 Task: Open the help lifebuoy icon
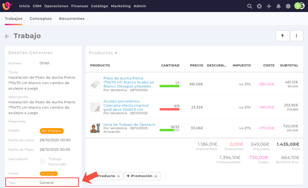click(x=259, y=6)
